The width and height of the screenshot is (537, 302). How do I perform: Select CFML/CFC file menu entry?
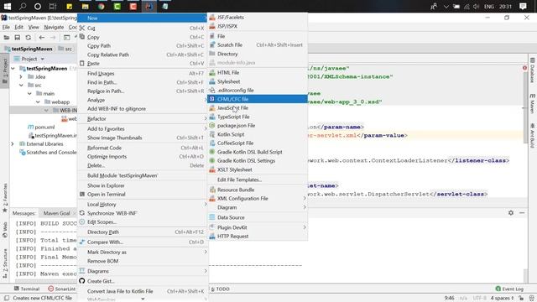258,99
